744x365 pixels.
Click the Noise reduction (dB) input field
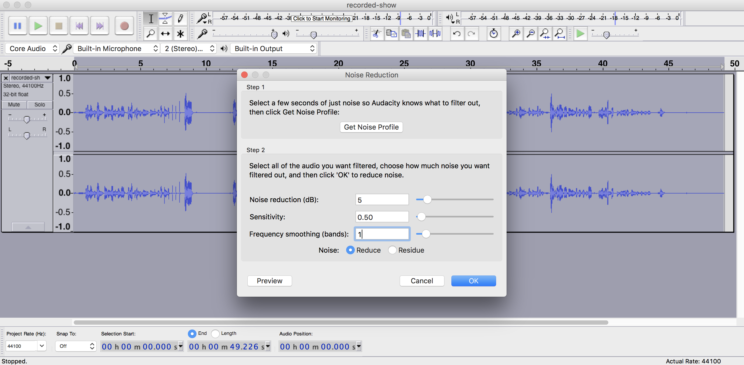382,199
